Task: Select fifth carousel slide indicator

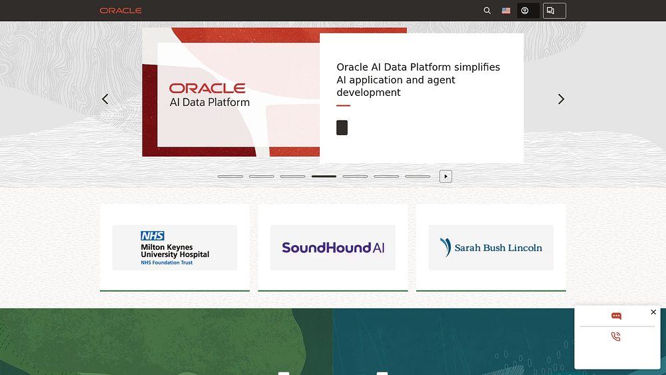Action: [355, 177]
